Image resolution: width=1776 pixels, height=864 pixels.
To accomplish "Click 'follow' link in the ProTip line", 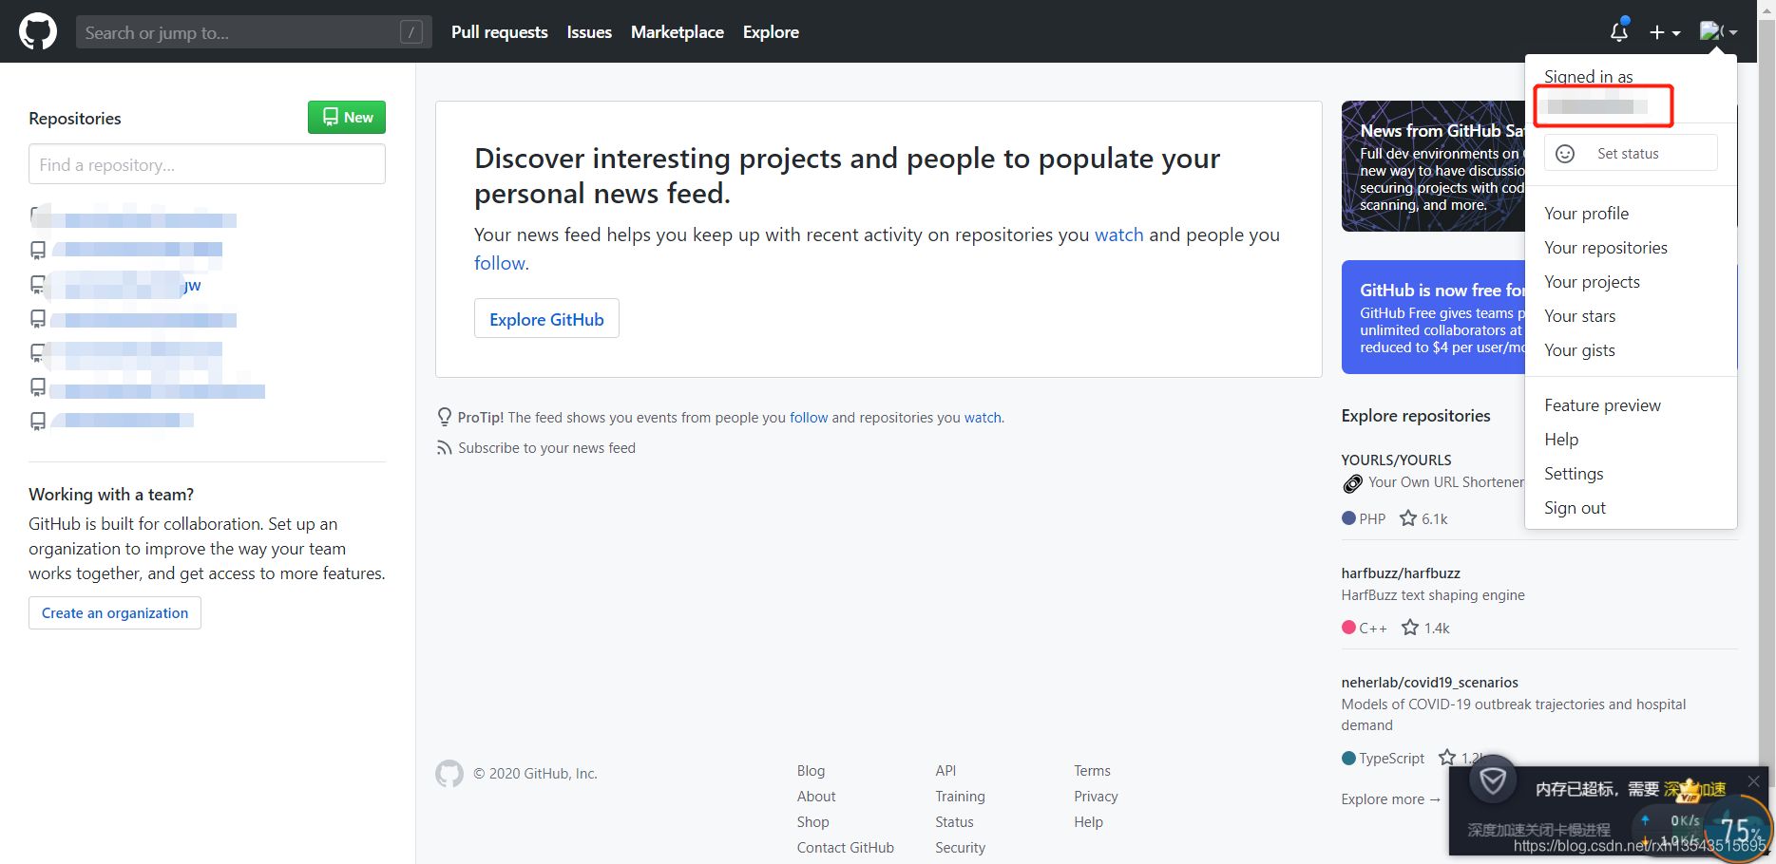I will click(x=809, y=417).
